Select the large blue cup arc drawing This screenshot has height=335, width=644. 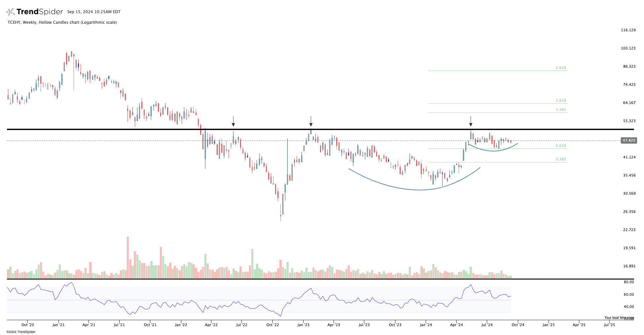[419, 190]
